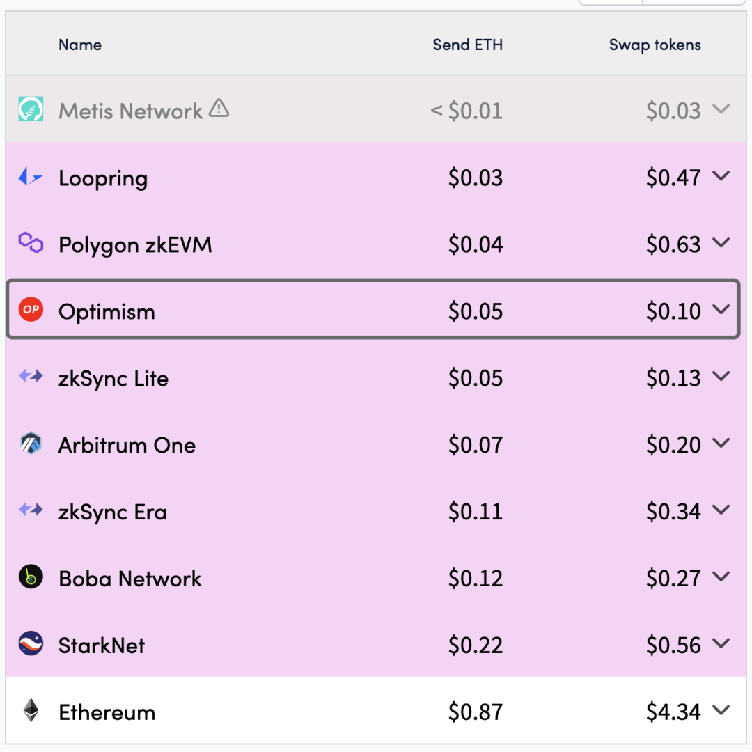The height and width of the screenshot is (752, 752).
Task: Click the Boba Network icon
Action: 30,577
